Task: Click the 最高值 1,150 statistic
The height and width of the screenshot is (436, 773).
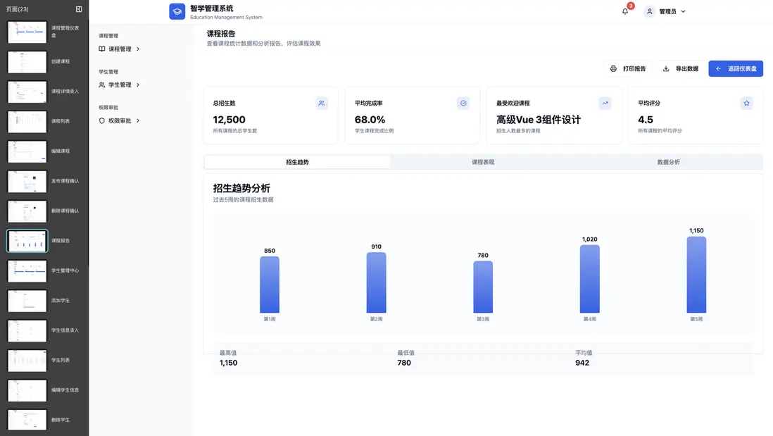Action: click(x=228, y=359)
